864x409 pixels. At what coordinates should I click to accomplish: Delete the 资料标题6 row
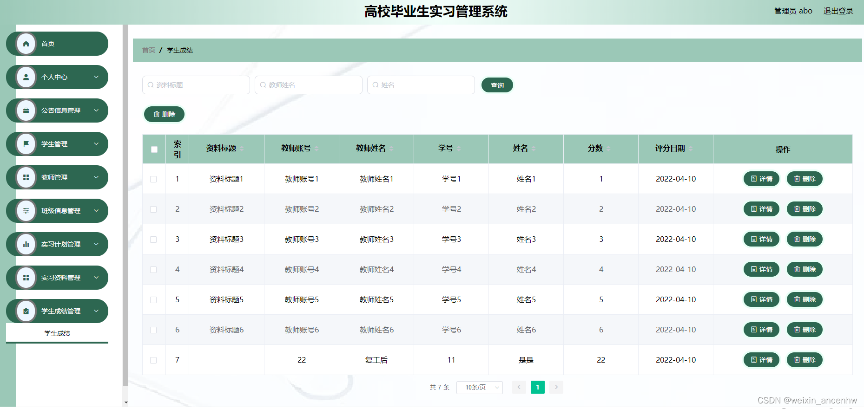(805, 330)
